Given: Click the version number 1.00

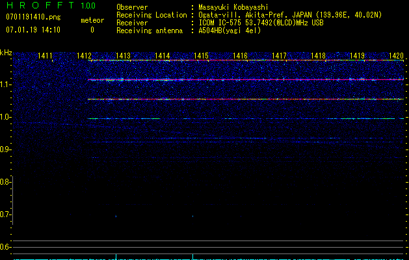Looking at the screenshot, I should [88, 6].
